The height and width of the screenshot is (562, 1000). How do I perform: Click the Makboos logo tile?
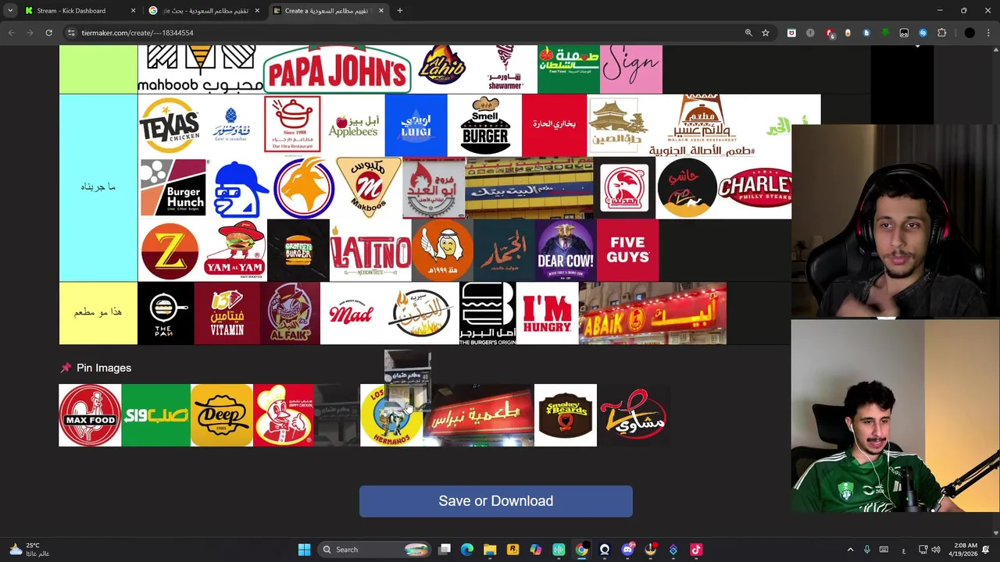[368, 187]
